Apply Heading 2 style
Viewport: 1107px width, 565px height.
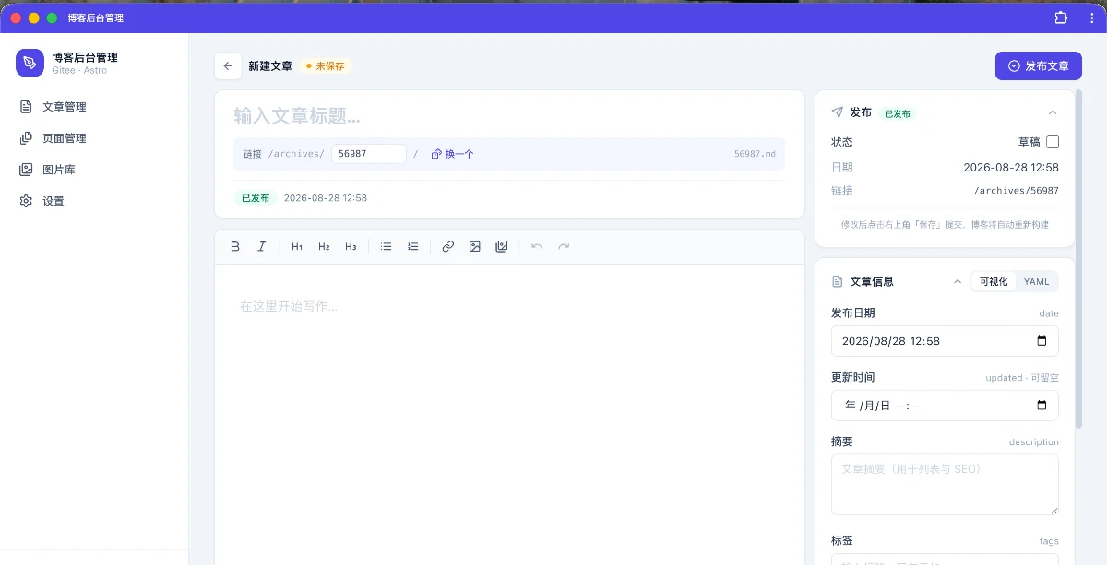(x=324, y=247)
